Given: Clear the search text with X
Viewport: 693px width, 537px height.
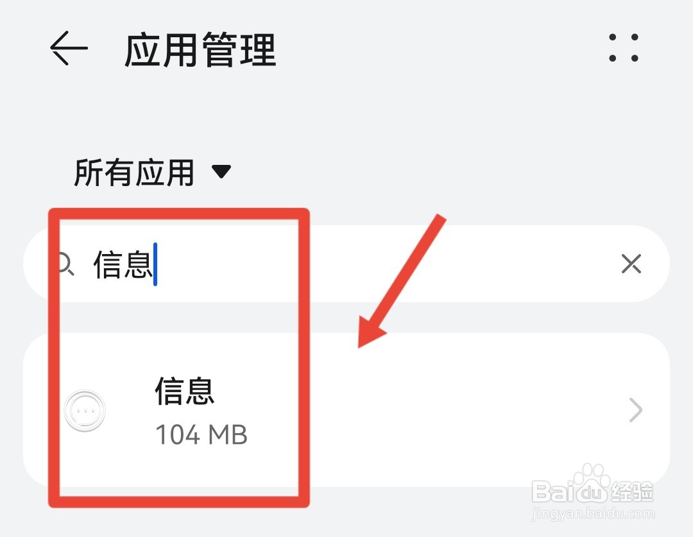Looking at the screenshot, I should click(631, 264).
